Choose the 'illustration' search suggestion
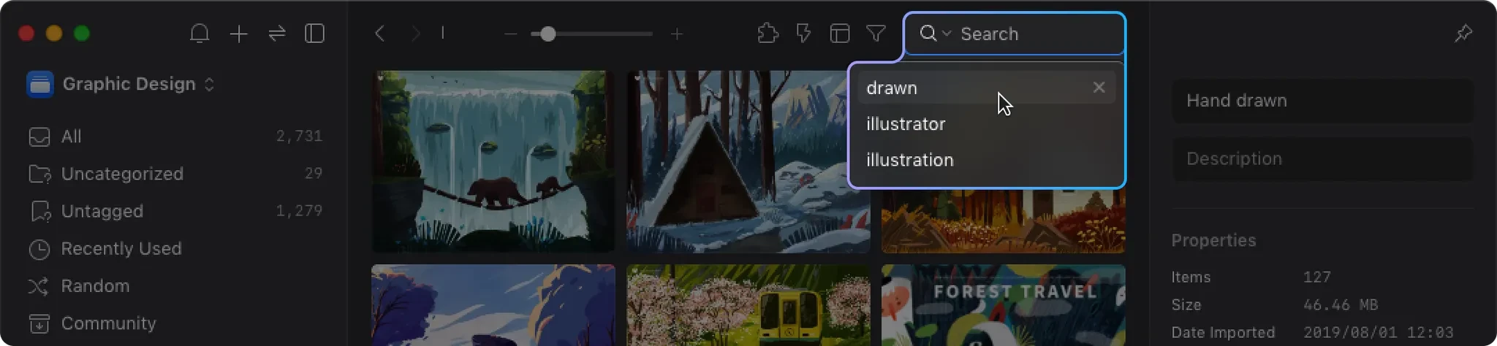1497x346 pixels. 987,160
